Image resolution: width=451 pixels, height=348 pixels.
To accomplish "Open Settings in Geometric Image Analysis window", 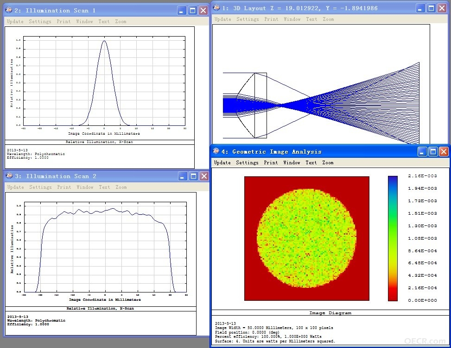I will pos(247,162).
